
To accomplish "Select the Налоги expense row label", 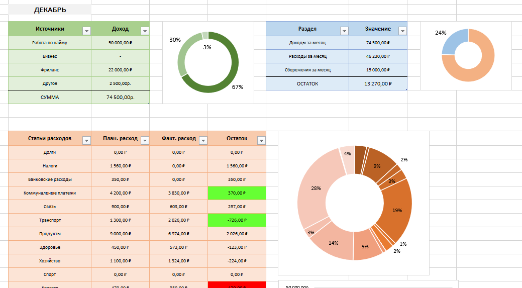I will coord(50,166).
